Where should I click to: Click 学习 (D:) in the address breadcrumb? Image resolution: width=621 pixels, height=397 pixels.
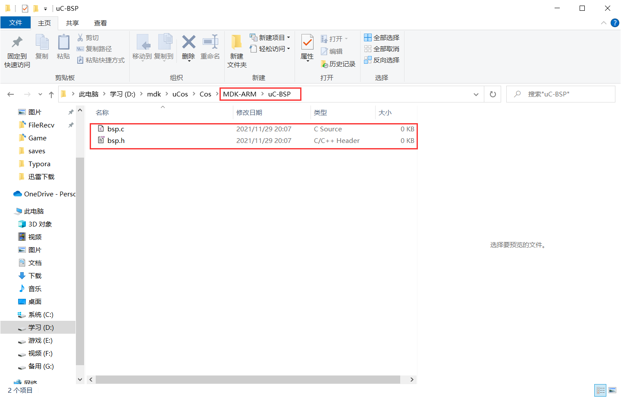[122, 94]
